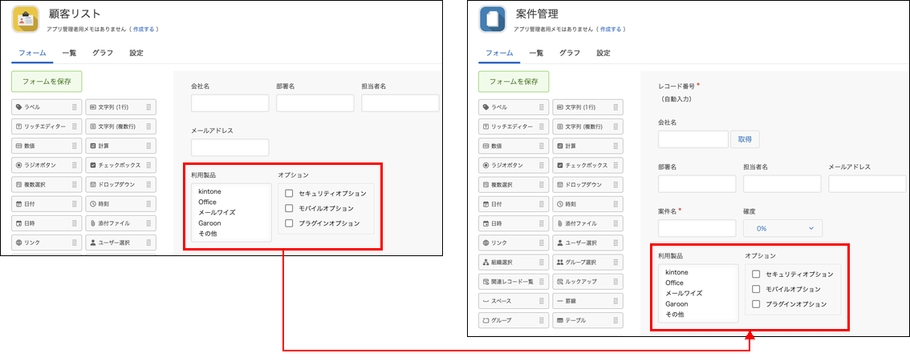The width and height of the screenshot is (910, 361).
Task: Click 部署名 input field in 顧客リスト form
Action: [x=315, y=103]
